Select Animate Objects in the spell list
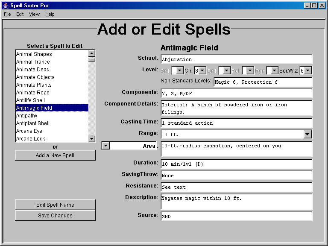This screenshot has width=328, height=246. click(52, 77)
